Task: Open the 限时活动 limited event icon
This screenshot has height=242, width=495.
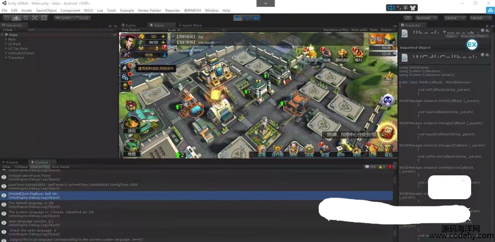Action: click(342, 55)
